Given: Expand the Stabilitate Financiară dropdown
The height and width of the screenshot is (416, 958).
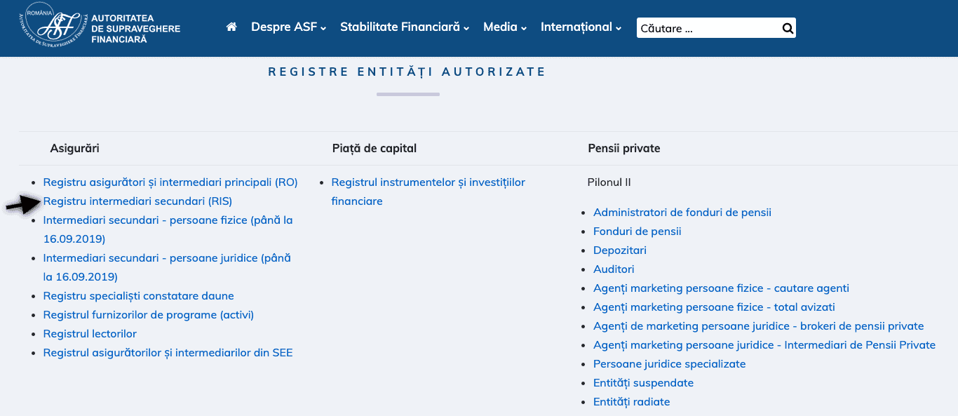Looking at the screenshot, I should 400,27.
